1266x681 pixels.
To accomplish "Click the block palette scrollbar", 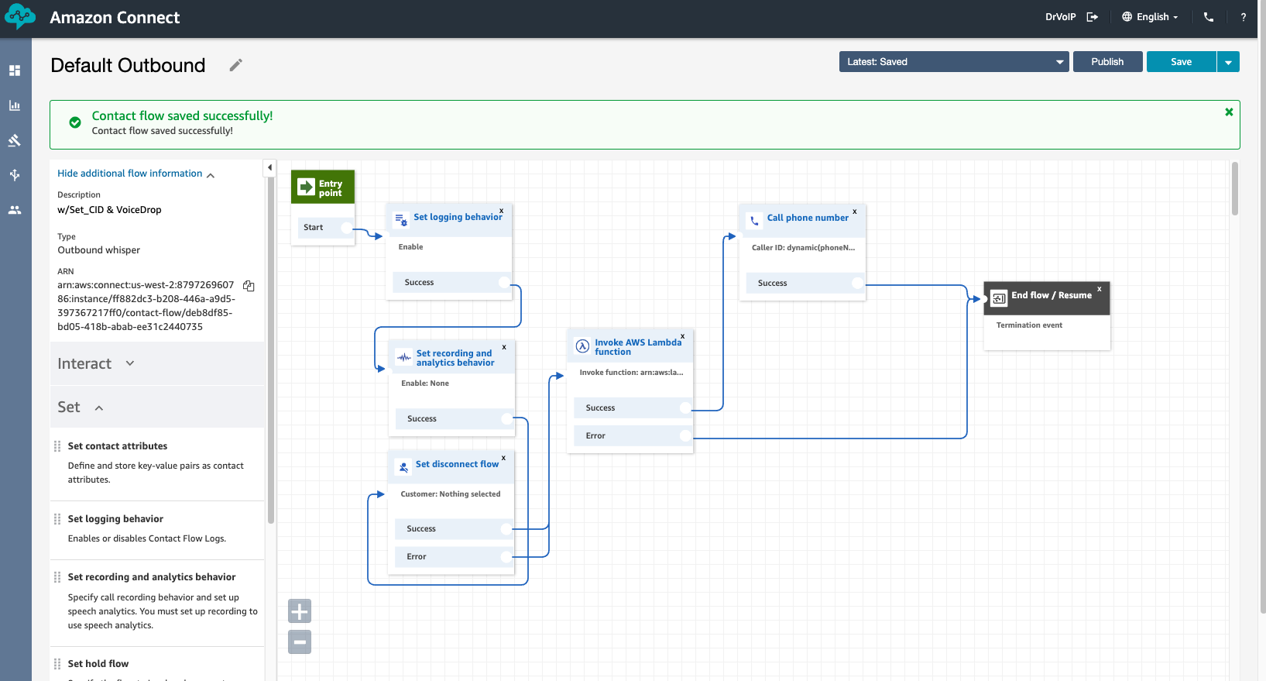I will click(271, 349).
